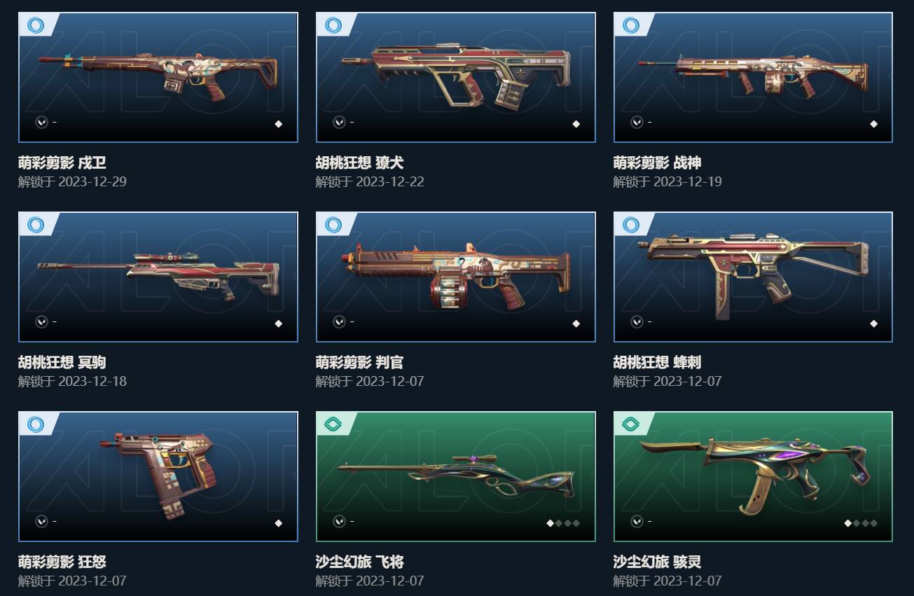Click the green tier icon on 沙尘幻旅 骇灵 card

631,424
